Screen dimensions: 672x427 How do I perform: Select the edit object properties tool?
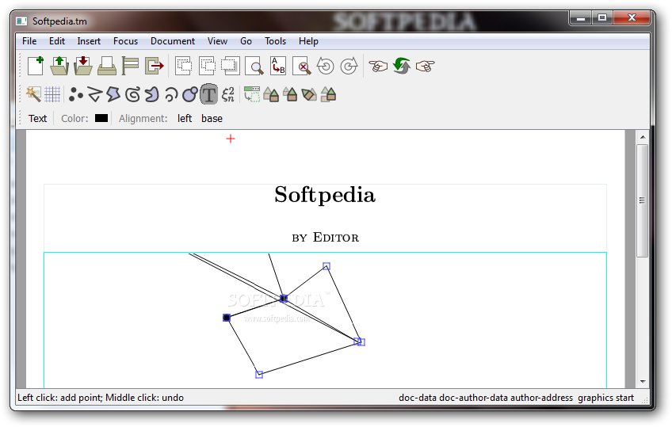click(x=252, y=94)
